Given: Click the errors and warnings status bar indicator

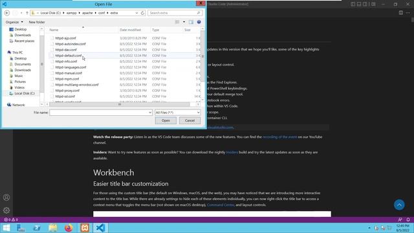Looking at the screenshot, I should tap(11, 219).
